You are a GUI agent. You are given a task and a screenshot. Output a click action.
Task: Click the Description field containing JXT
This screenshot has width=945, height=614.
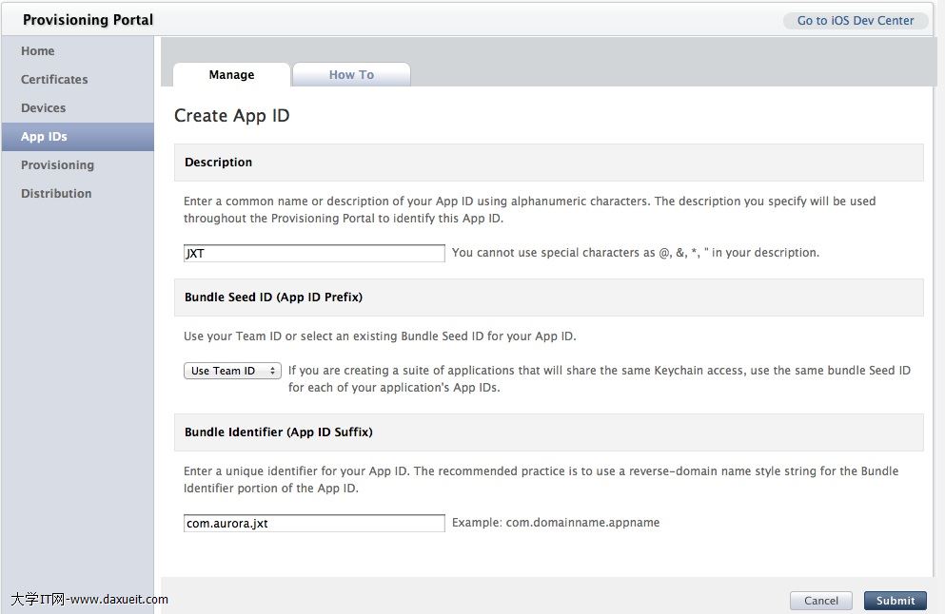314,254
